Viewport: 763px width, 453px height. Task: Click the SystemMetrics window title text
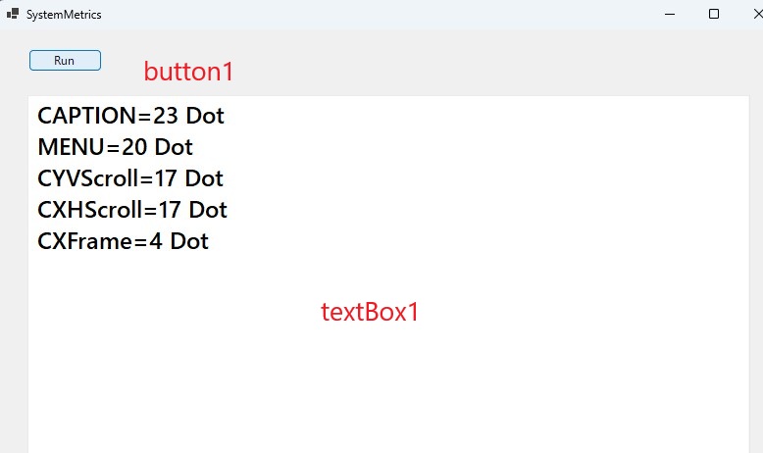pos(64,15)
